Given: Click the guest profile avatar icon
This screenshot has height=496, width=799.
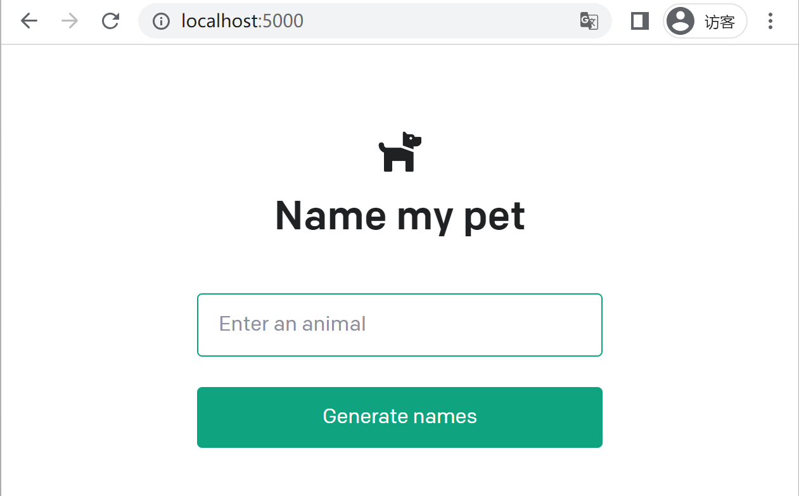Looking at the screenshot, I should click(681, 21).
